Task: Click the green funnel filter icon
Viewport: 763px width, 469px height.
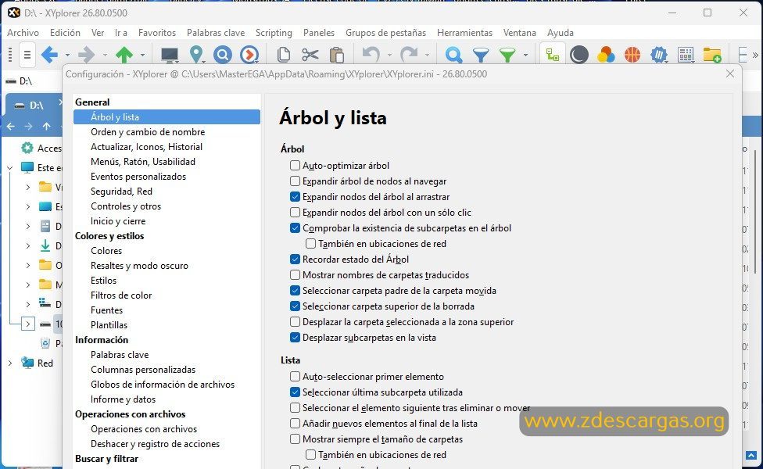Action: coord(507,55)
